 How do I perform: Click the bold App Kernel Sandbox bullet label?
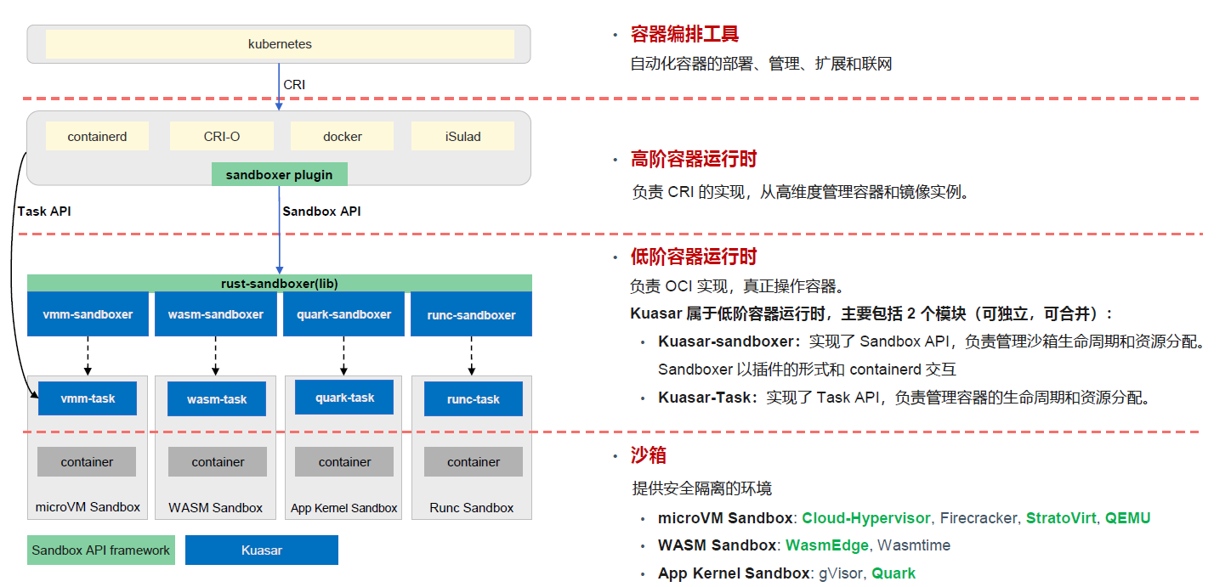click(x=734, y=573)
